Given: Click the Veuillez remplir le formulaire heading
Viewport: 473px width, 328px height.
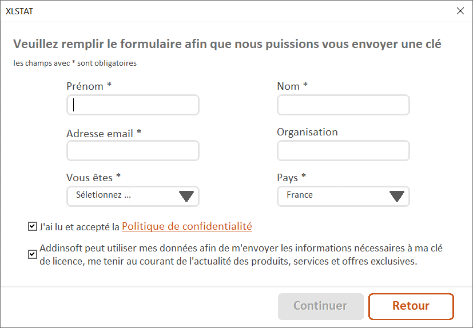Looking at the screenshot, I should (x=227, y=44).
